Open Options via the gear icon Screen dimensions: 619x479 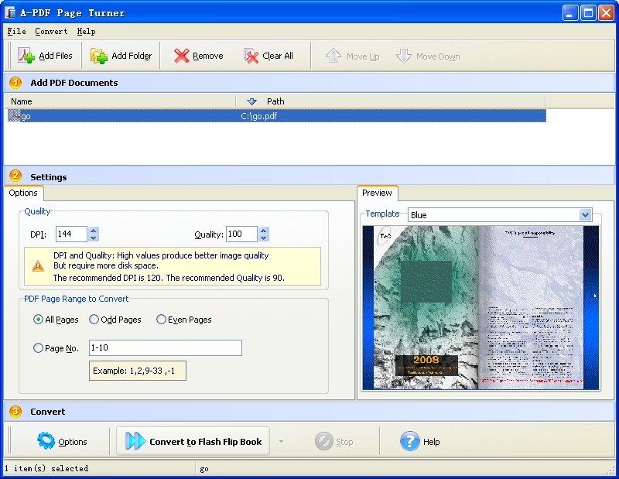point(44,441)
